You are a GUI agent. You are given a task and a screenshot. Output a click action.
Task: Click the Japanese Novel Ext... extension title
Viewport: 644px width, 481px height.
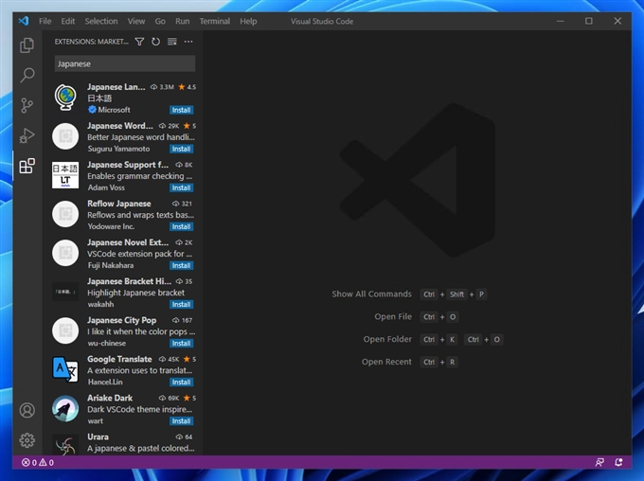pos(128,242)
